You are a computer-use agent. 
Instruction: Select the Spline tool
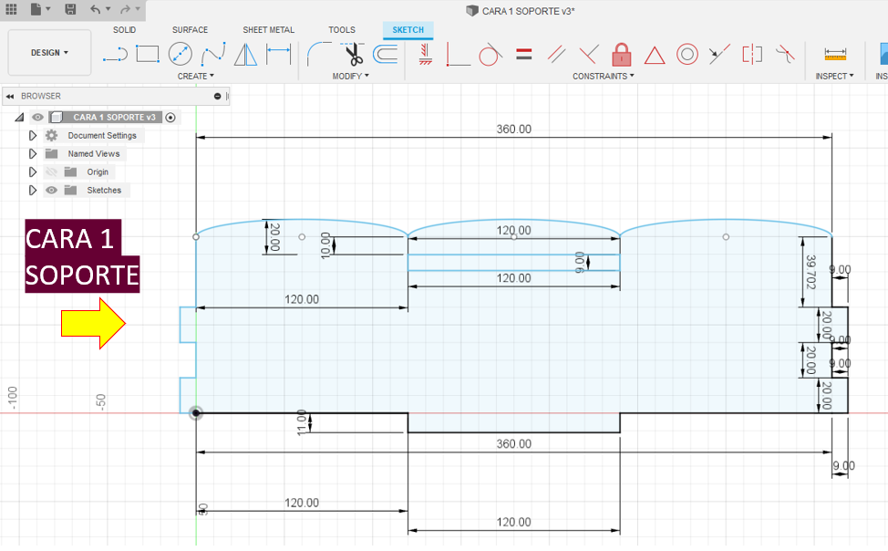[x=213, y=55]
